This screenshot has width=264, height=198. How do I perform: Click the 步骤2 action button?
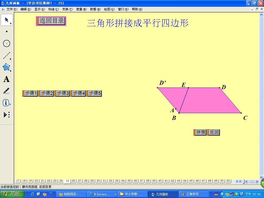(x=46, y=93)
